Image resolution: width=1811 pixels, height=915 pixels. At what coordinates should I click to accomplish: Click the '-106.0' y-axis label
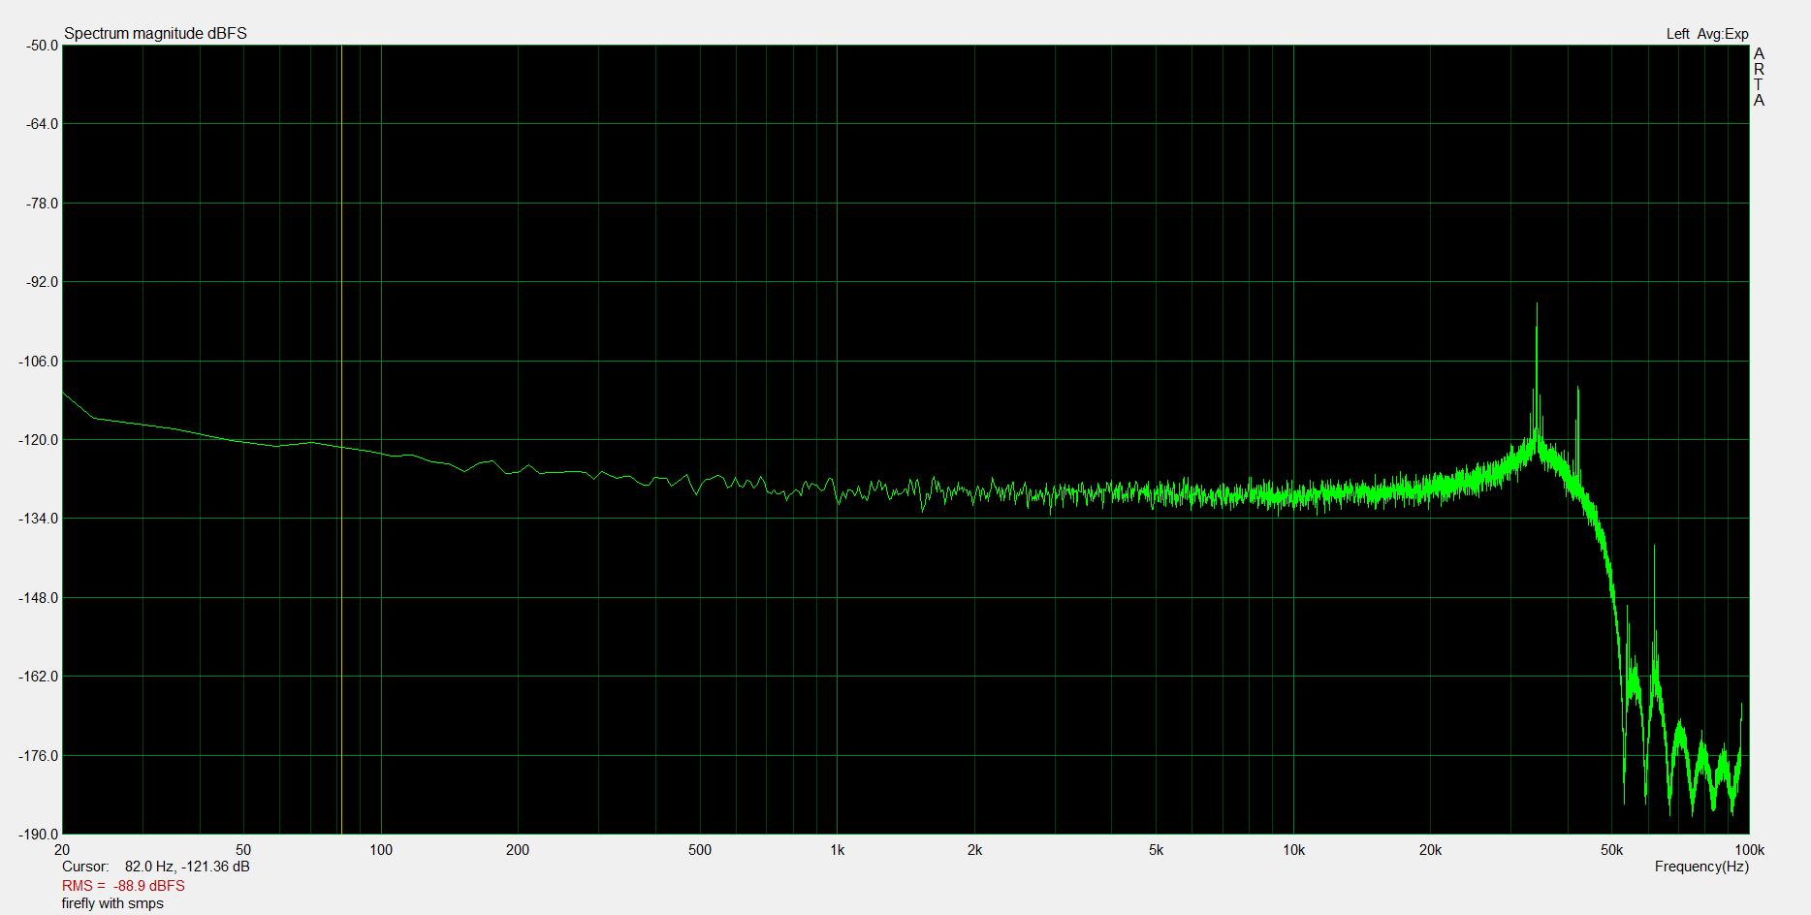[38, 362]
